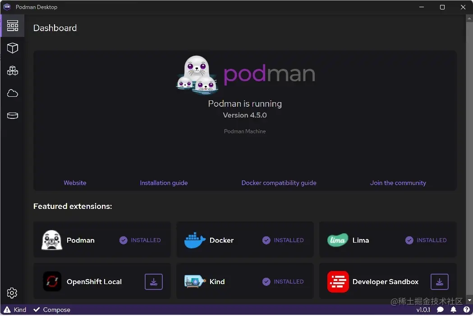The image size is (473, 316).
Task: Click the Developer Sandbox red icon
Action: click(x=338, y=282)
